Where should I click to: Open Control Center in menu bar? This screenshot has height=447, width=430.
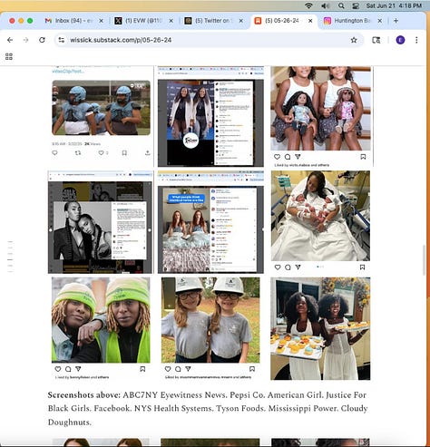pos(356,5)
